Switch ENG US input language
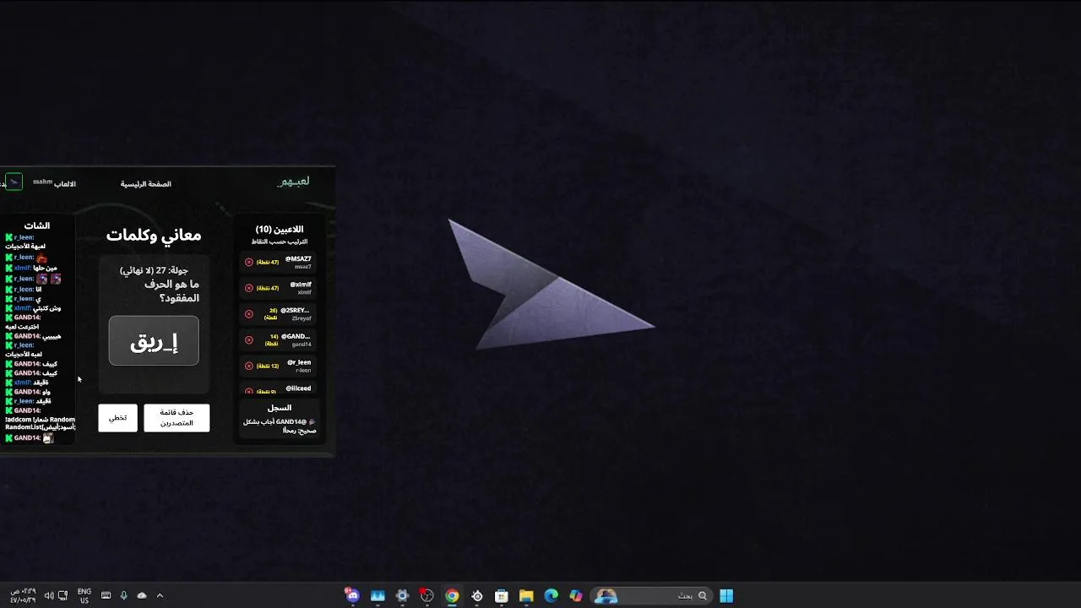 click(84, 595)
